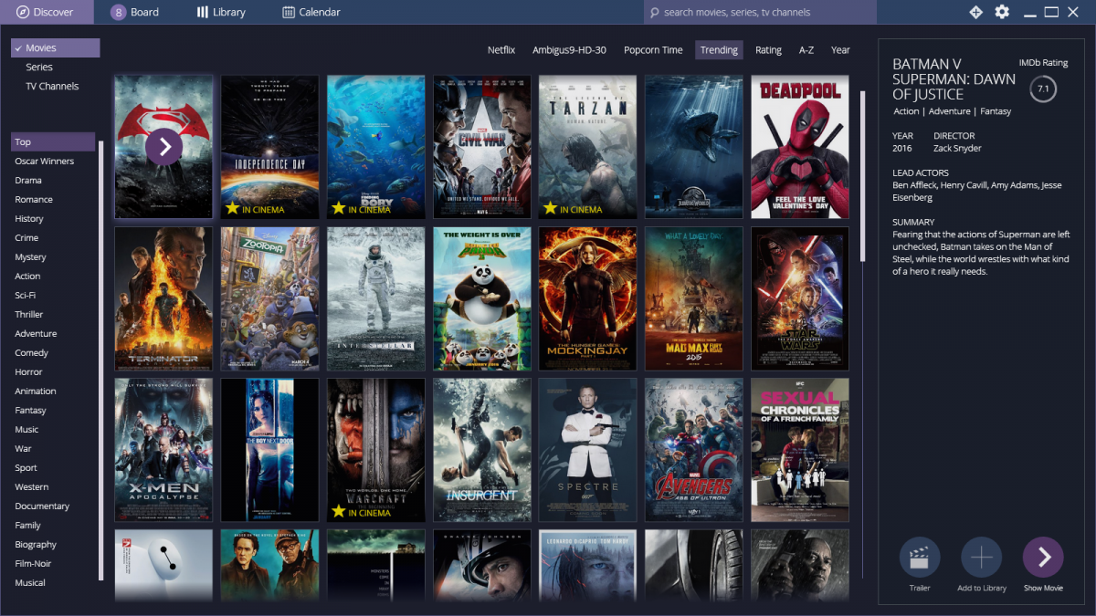Select the Trending sort option
1096x616 pixels.
pyautogui.click(x=719, y=50)
